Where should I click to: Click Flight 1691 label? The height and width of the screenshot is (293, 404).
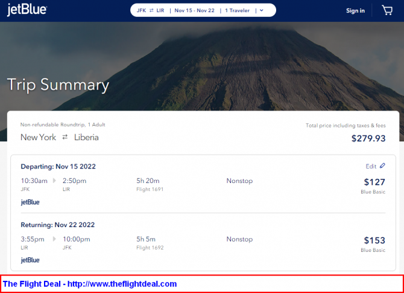point(150,189)
